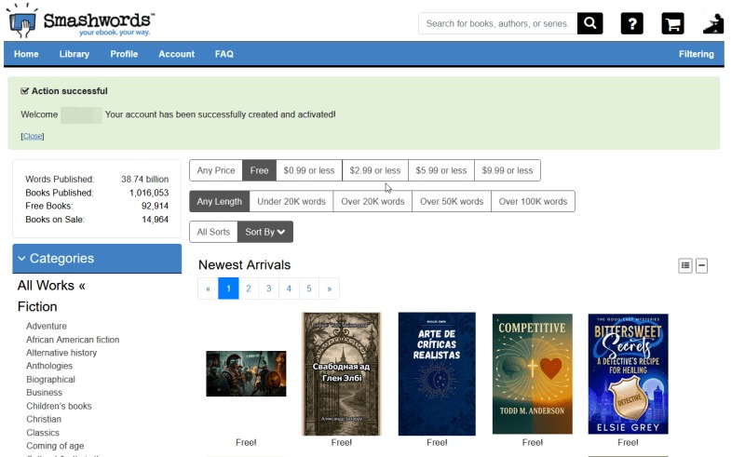Click the Bittersweet Secrets book cover
745x457 pixels.
pos(628,373)
